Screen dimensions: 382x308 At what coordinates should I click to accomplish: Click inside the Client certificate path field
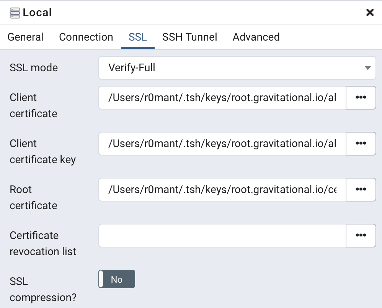click(x=222, y=98)
